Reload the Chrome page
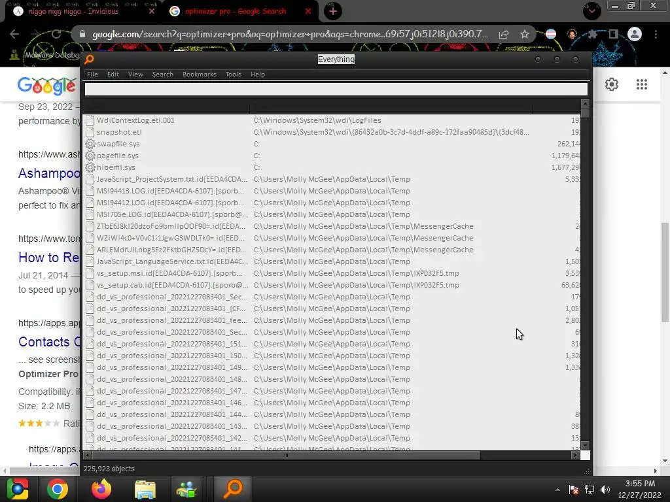The height and width of the screenshot is (502, 670). pyautogui.click(x=56, y=34)
